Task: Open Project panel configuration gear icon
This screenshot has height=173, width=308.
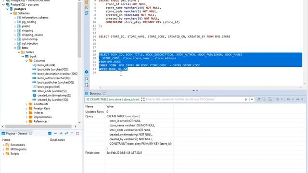Action: [50, 134]
